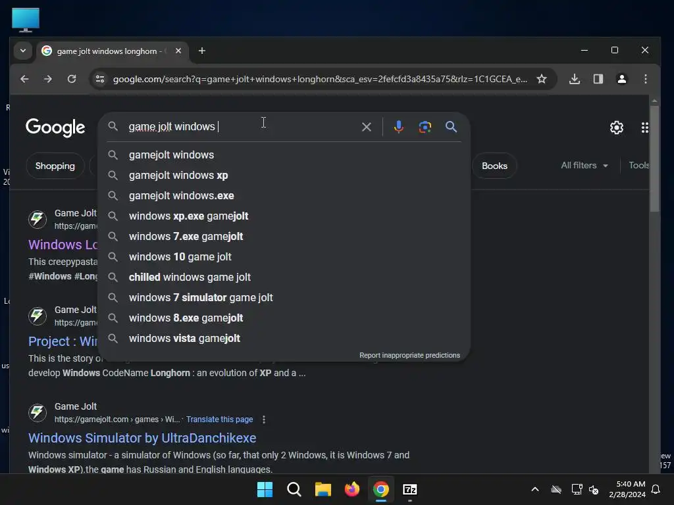Screen dimensions: 674x505
Task: Search by image with Google Lens icon
Action: coord(425,127)
